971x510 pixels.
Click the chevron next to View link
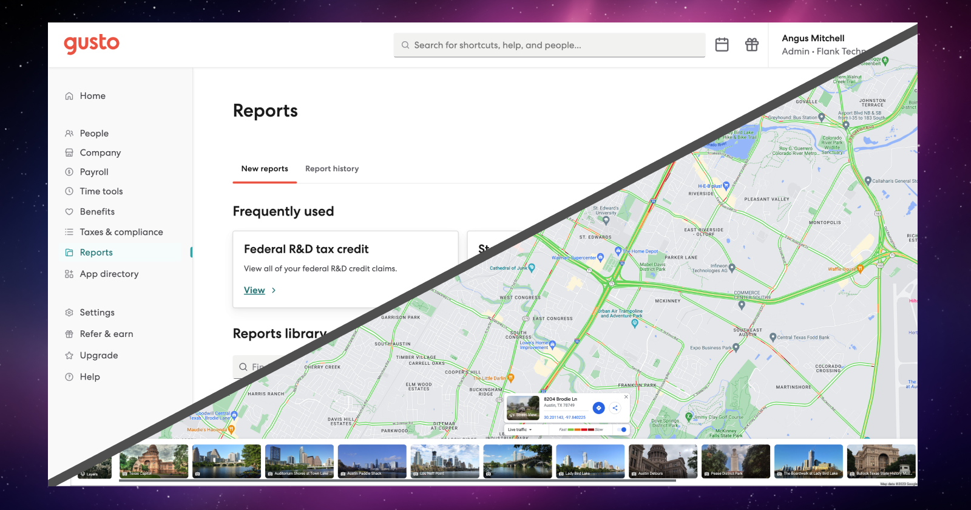click(x=274, y=290)
